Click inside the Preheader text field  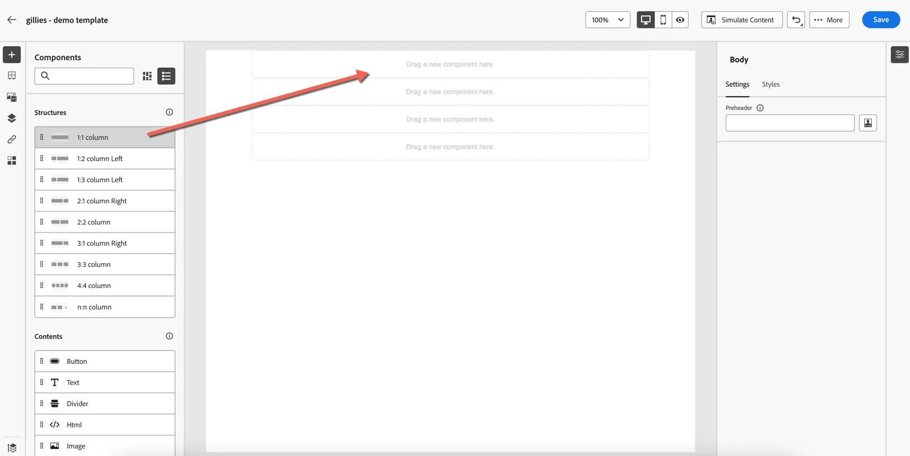790,123
